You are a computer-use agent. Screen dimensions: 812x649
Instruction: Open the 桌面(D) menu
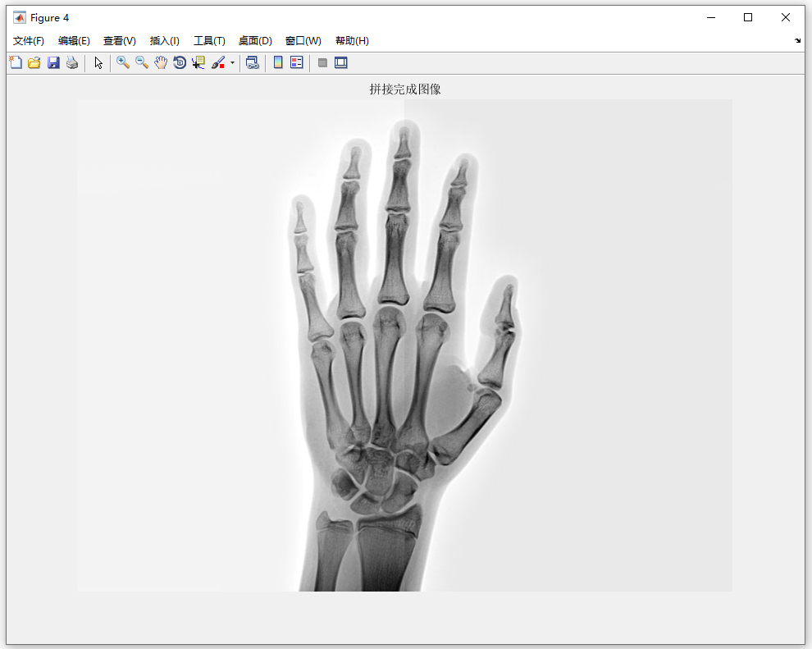pos(255,40)
